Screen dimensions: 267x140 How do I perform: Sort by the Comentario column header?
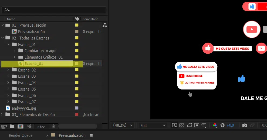[90, 19]
